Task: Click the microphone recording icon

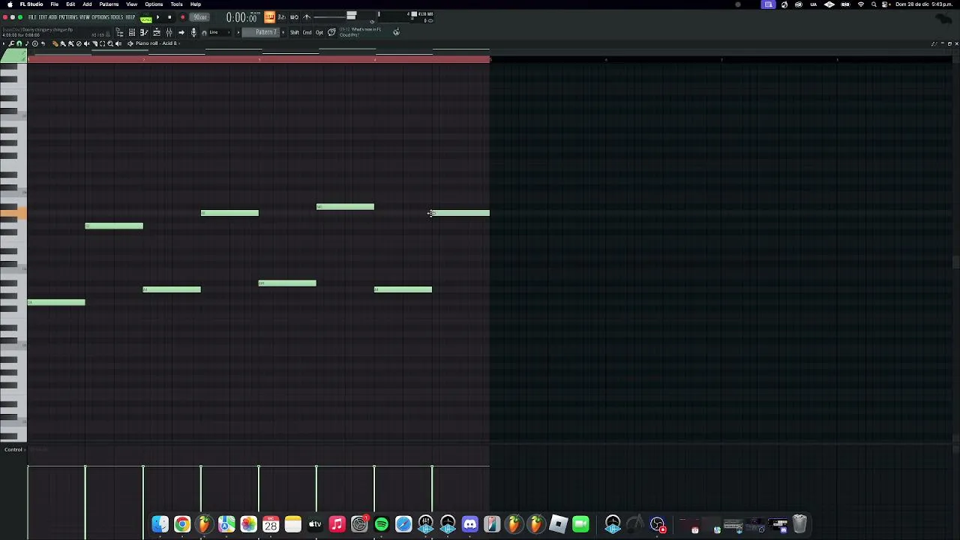Action: pos(193,32)
